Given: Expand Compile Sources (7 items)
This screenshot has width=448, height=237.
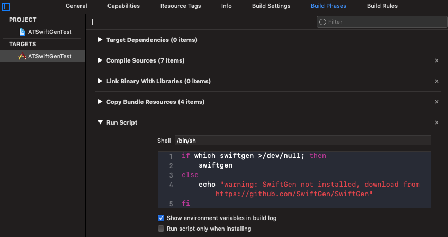Looking at the screenshot, I should tap(101, 60).
